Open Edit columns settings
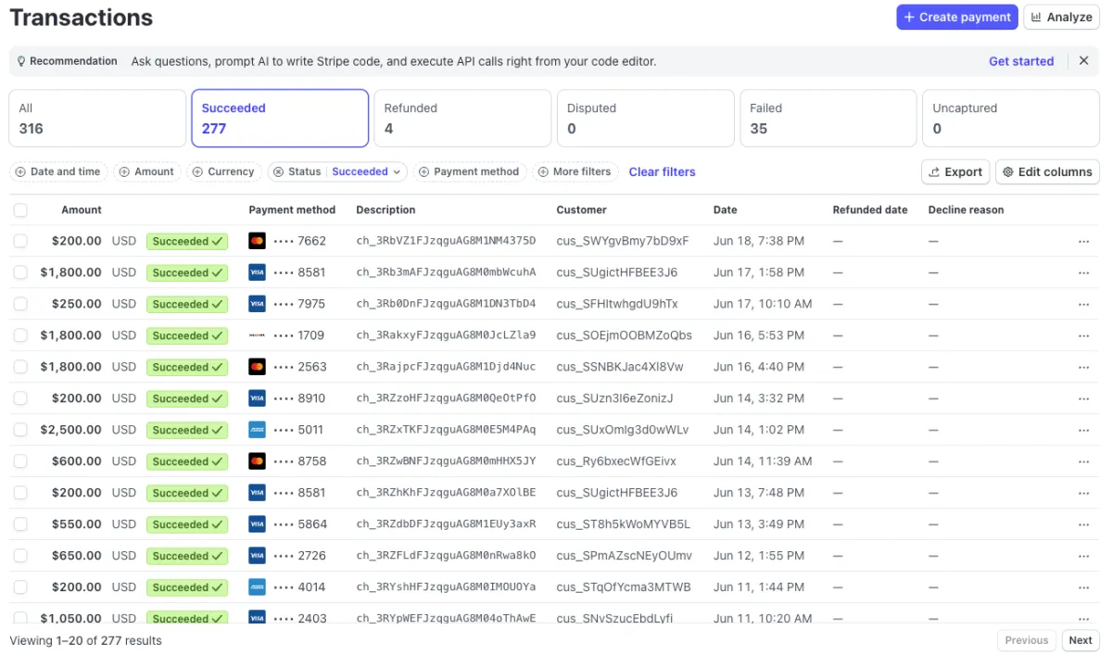 [1047, 171]
